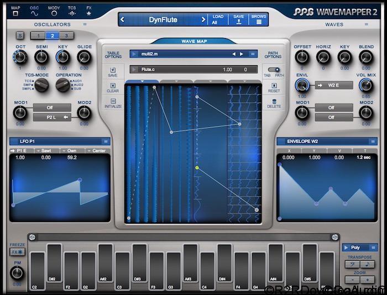
Task: Click the path DELETE trash icon
Action: [274, 101]
